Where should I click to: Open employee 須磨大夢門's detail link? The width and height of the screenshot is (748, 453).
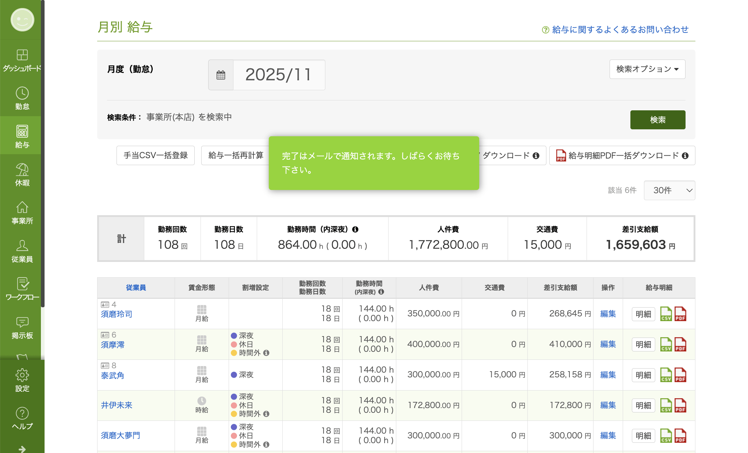click(x=120, y=435)
